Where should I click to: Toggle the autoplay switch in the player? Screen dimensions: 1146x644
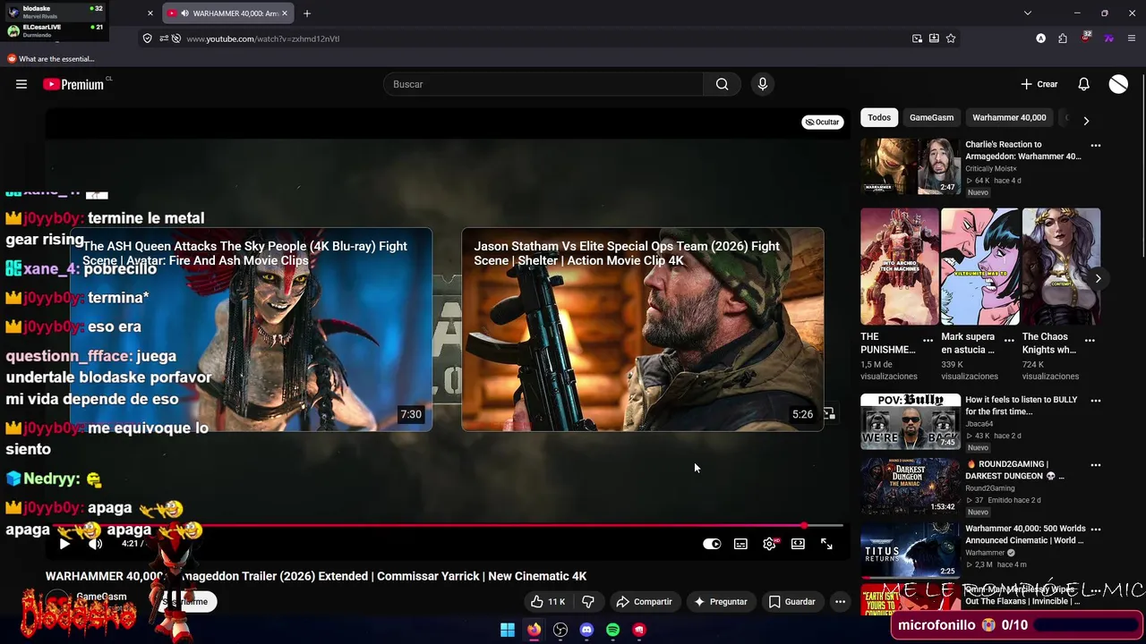pos(712,544)
